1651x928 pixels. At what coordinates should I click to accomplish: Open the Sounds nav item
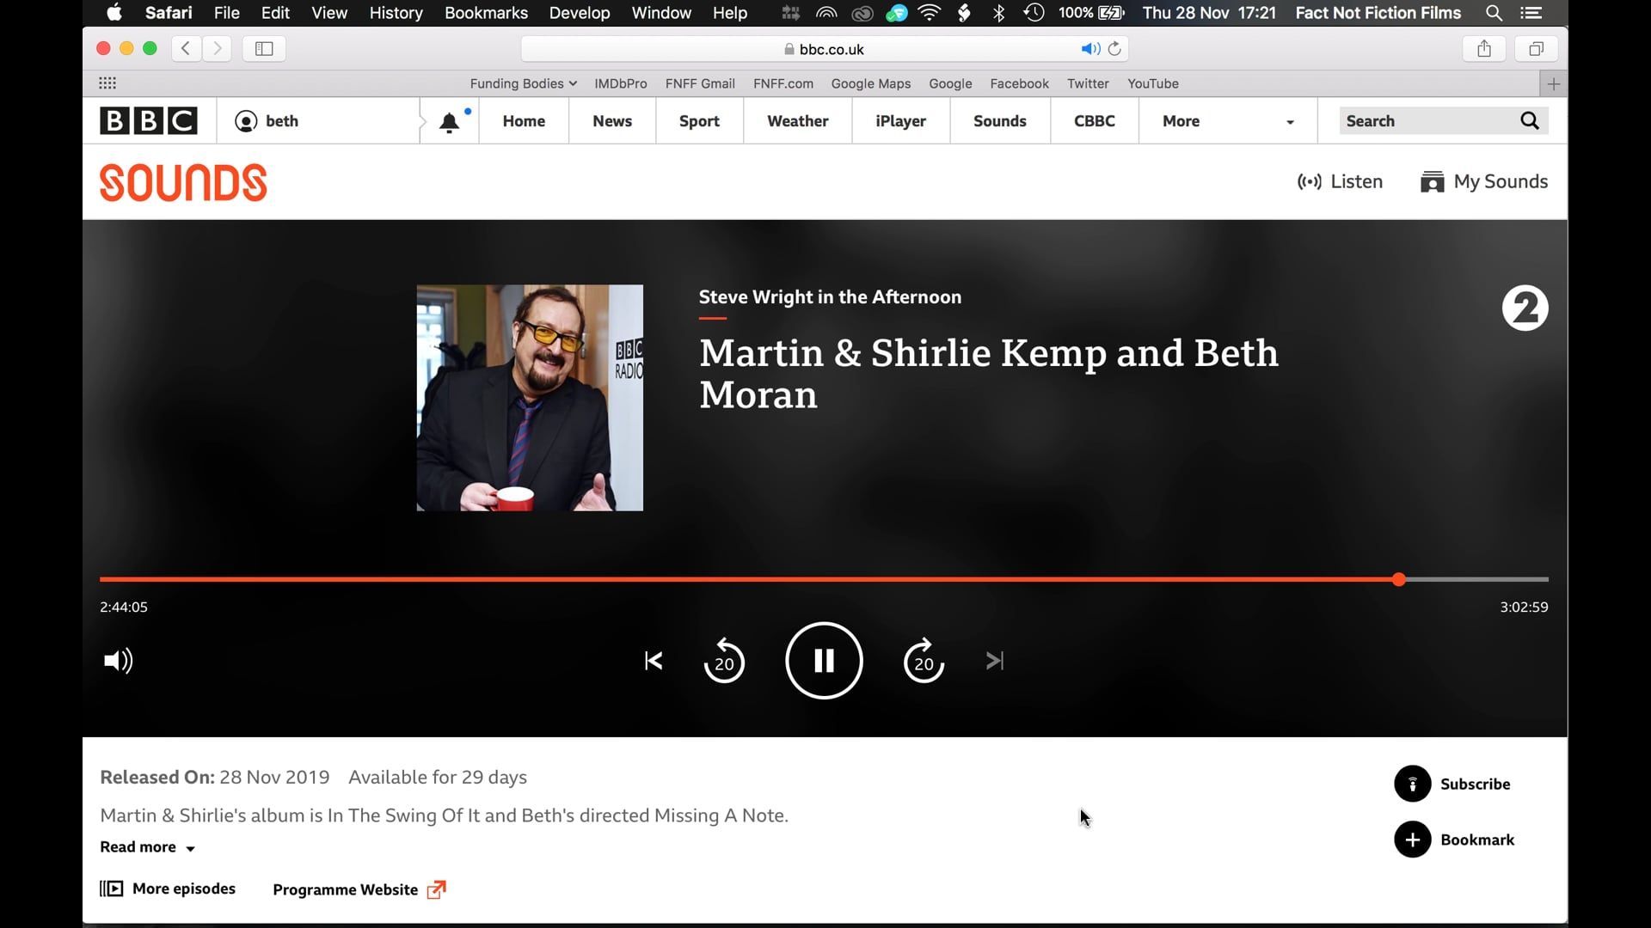tap(1000, 121)
